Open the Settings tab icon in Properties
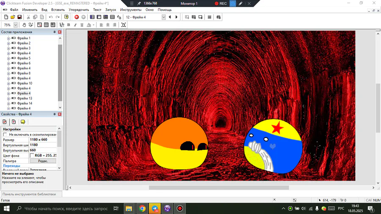381x214 pixels. click(5, 122)
